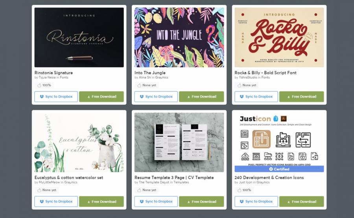Sync 240 Development & Creation Icons to Dropbox
Screen dimensions: 354x218
click(x=256, y=201)
